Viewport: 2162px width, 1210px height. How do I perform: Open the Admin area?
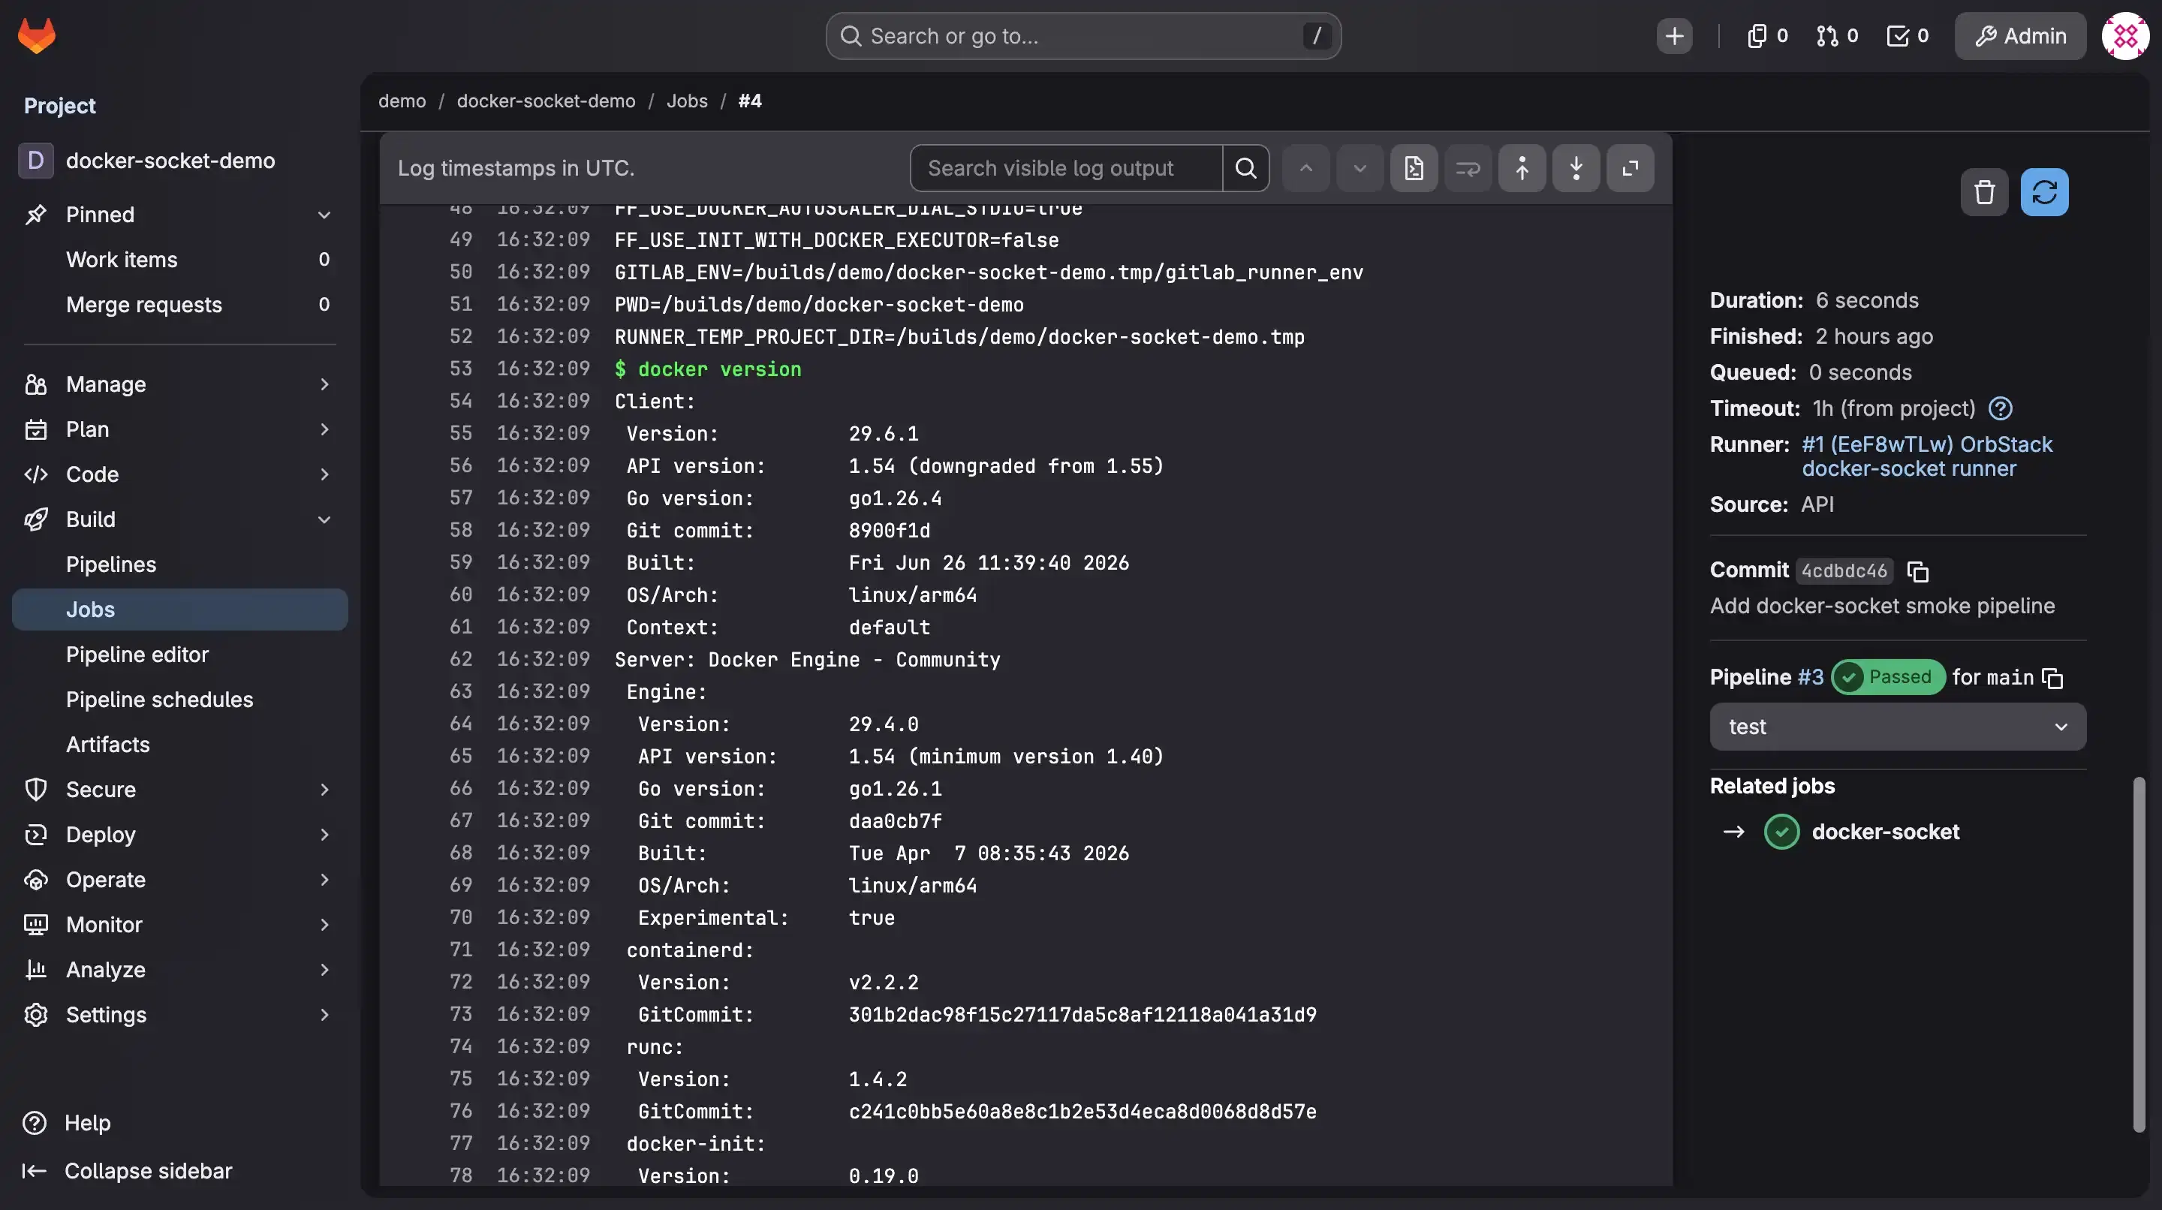click(x=2019, y=36)
